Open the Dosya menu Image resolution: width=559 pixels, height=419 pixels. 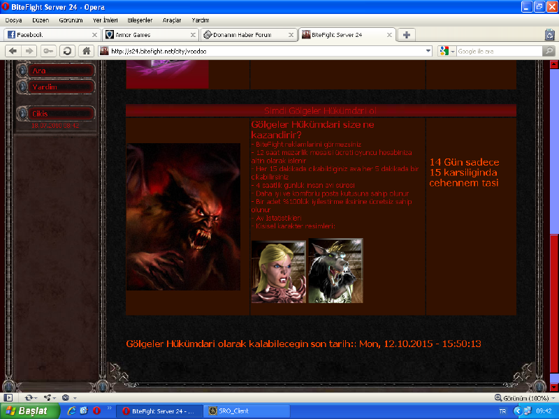click(x=13, y=20)
